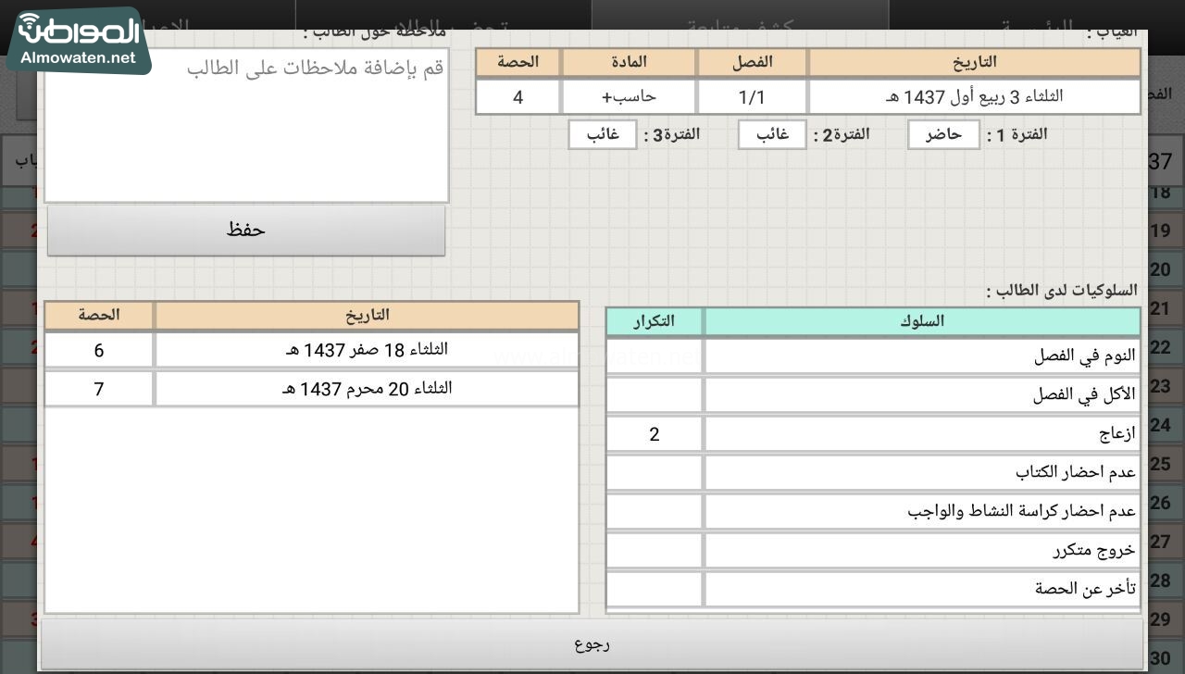The width and height of the screenshot is (1185, 674).
Task: Click the السلوك column header
Action: point(921,321)
